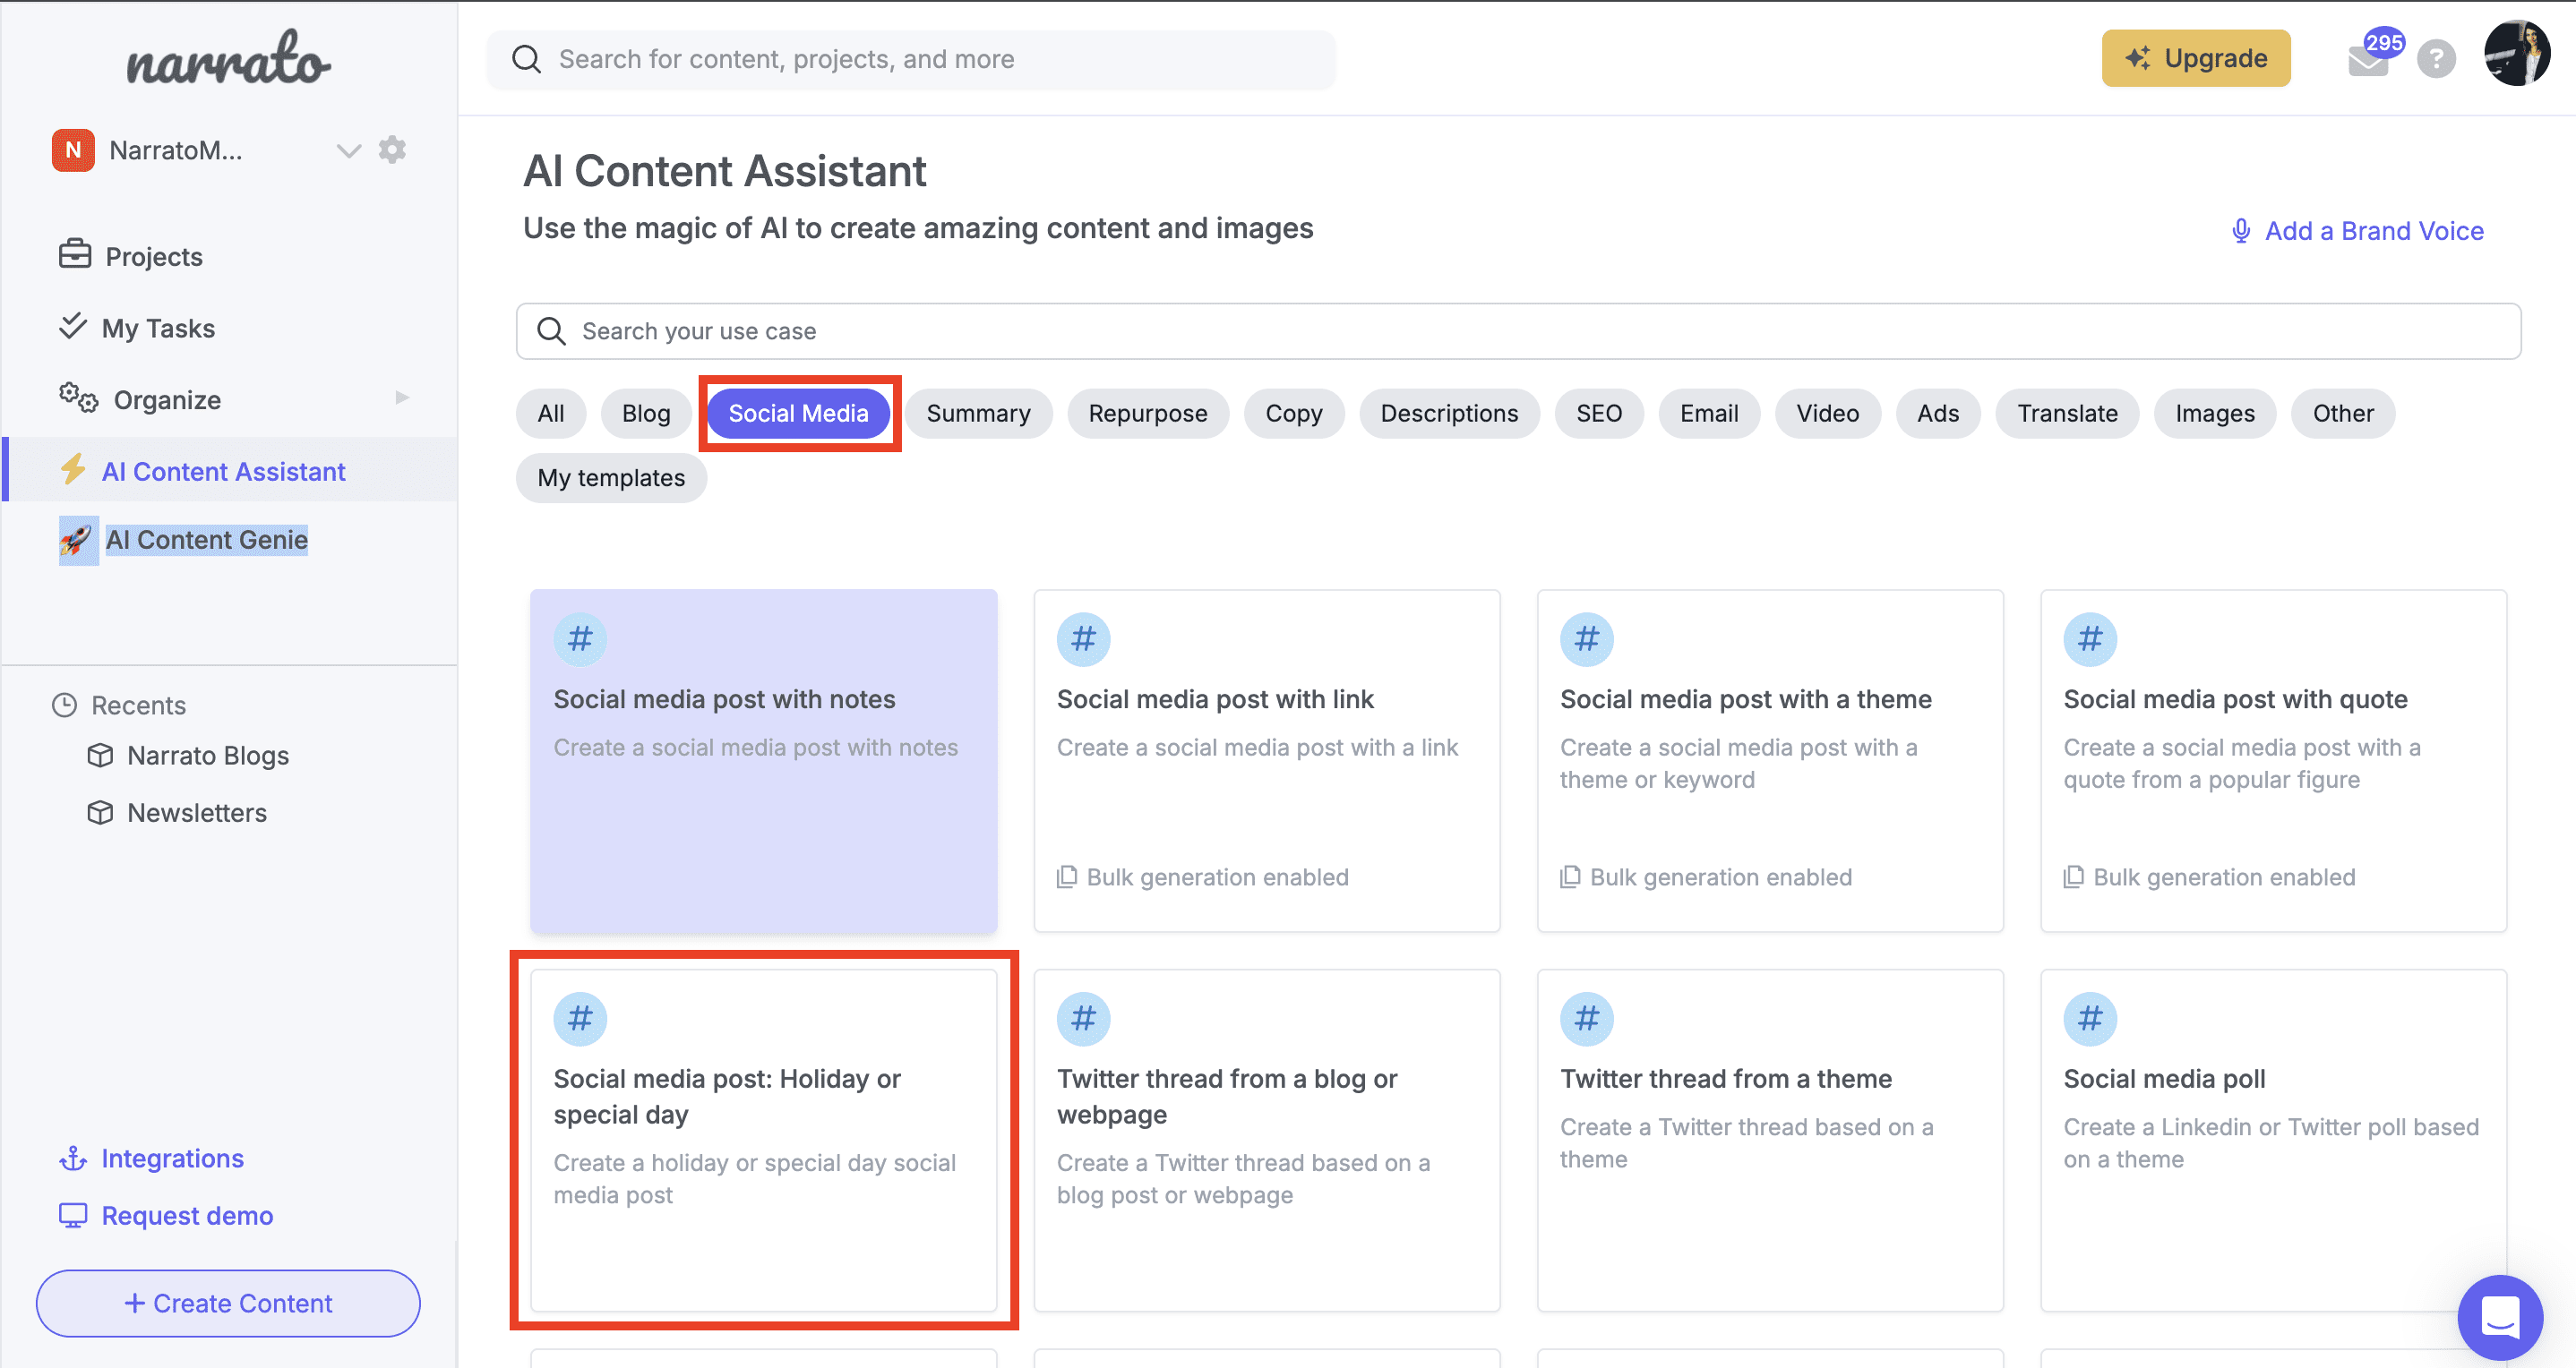
Task: Expand the NarratoM... workspace dropdown
Action: pyautogui.click(x=348, y=151)
